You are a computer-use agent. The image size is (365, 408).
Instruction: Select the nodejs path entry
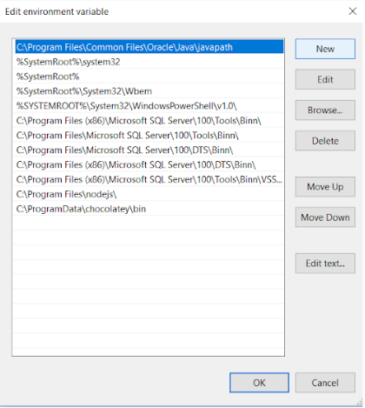[149, 194]
